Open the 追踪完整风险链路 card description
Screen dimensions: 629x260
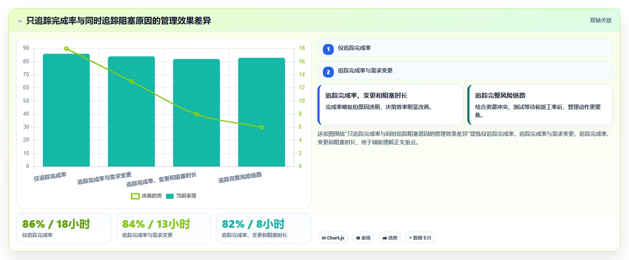click(x=538, y=111)
